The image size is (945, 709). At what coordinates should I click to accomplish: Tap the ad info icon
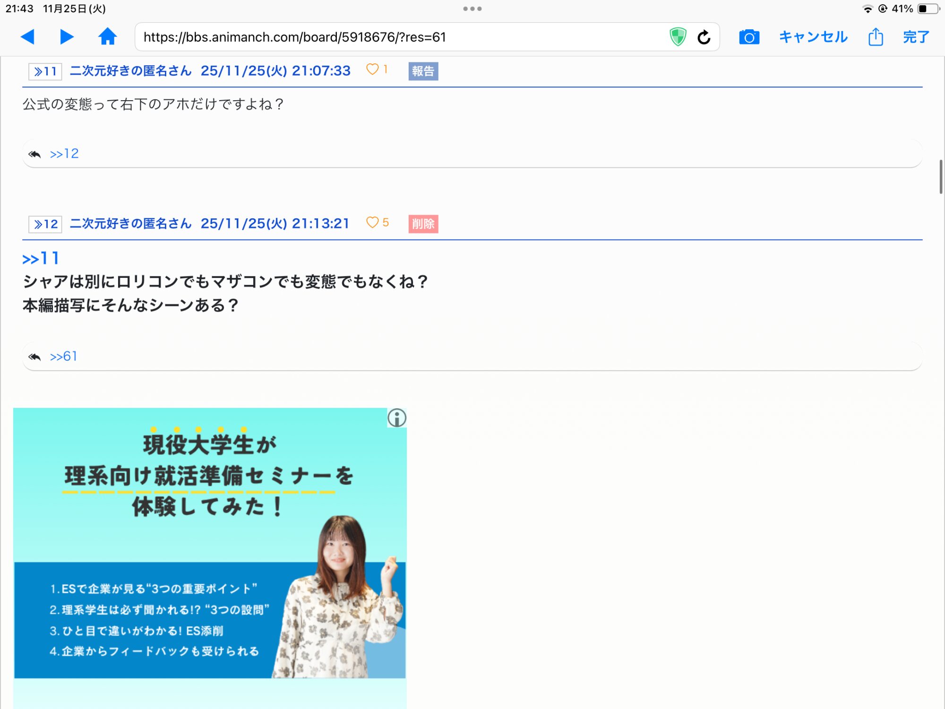[x=397, y=418]
